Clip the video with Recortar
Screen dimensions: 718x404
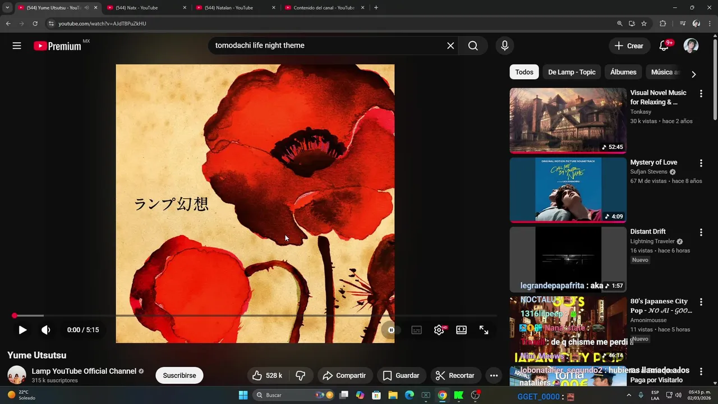pyautogui.click(x=455, y=375)
